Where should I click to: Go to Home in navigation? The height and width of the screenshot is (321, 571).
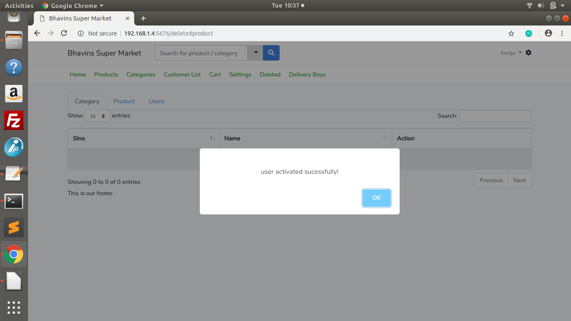[78, 74]
